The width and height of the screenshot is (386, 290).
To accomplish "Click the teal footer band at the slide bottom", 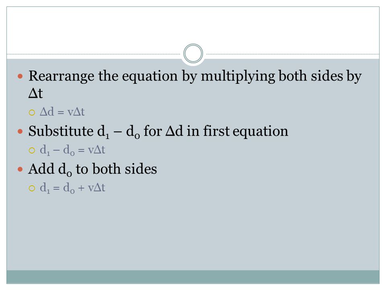I will tap(193, 277).
